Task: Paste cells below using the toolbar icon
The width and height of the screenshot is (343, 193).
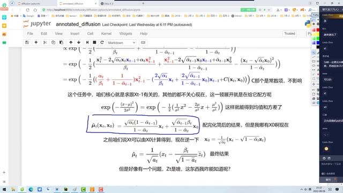Action: [x=61, y=42]
